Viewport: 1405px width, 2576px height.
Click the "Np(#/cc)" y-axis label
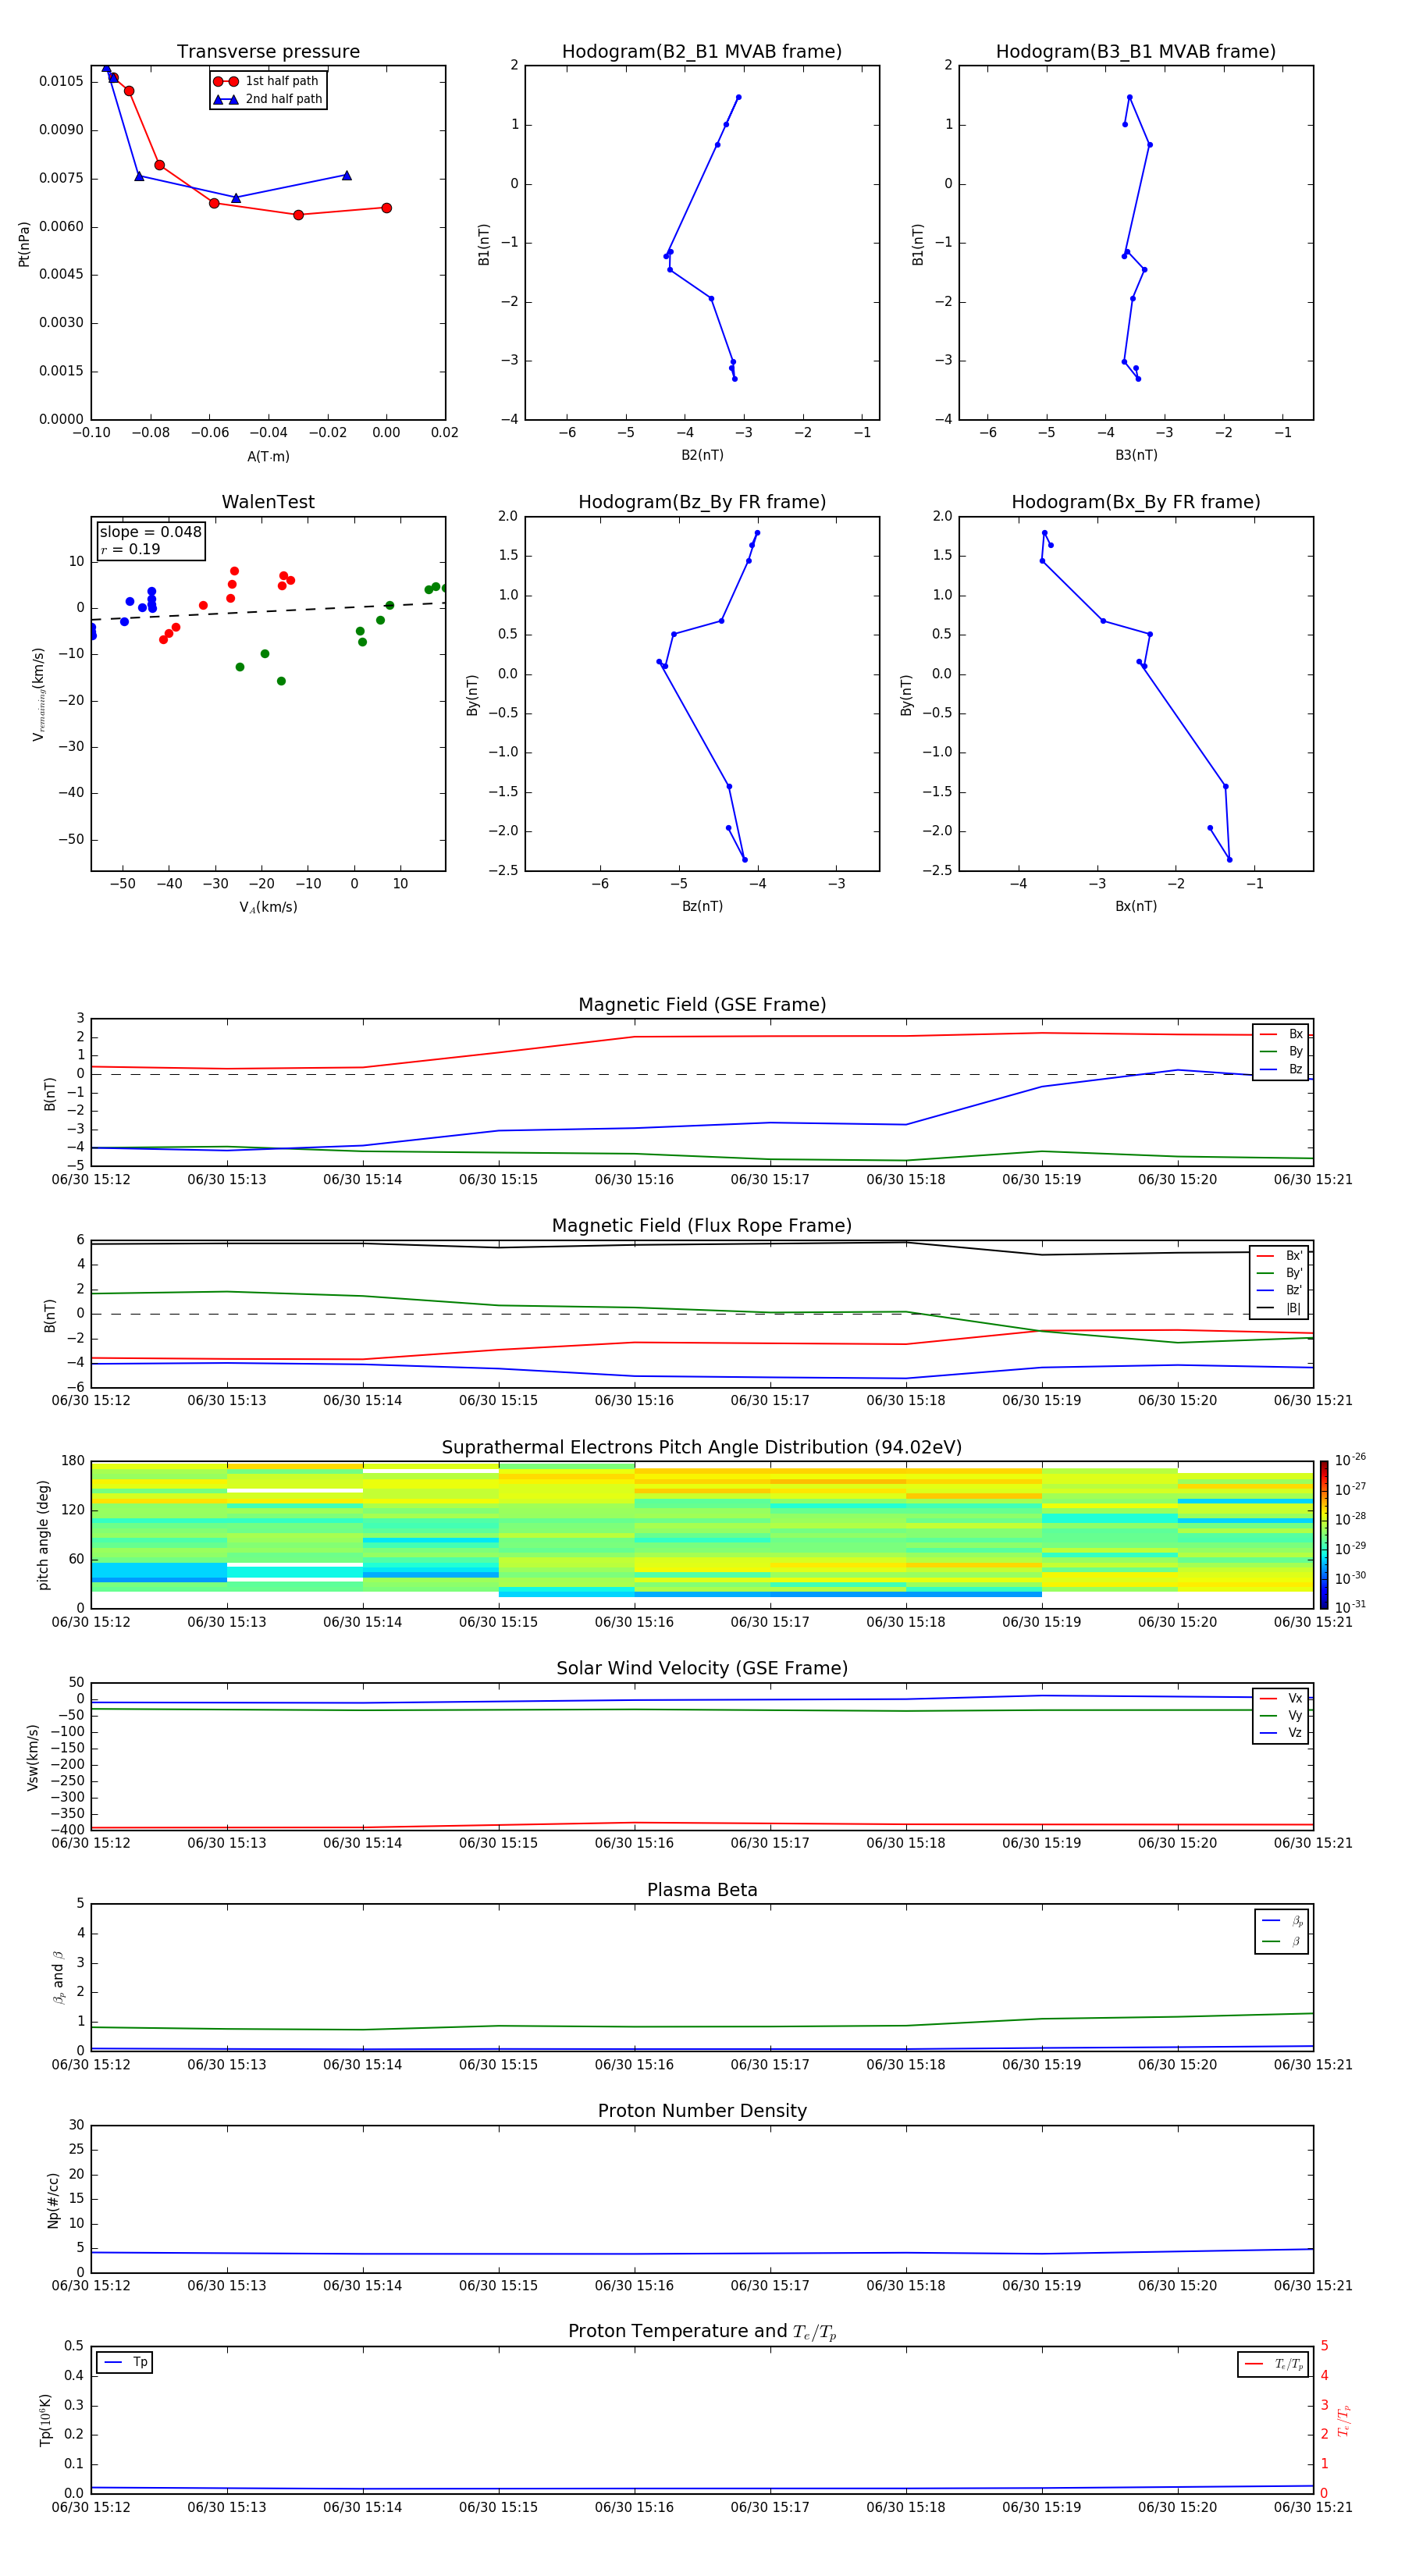coord(53,2200)
